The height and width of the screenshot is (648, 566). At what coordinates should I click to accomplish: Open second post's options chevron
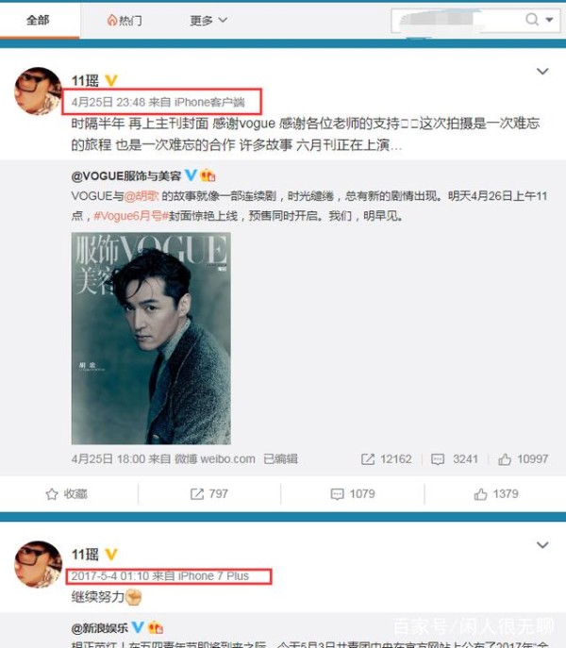[542, 544]
